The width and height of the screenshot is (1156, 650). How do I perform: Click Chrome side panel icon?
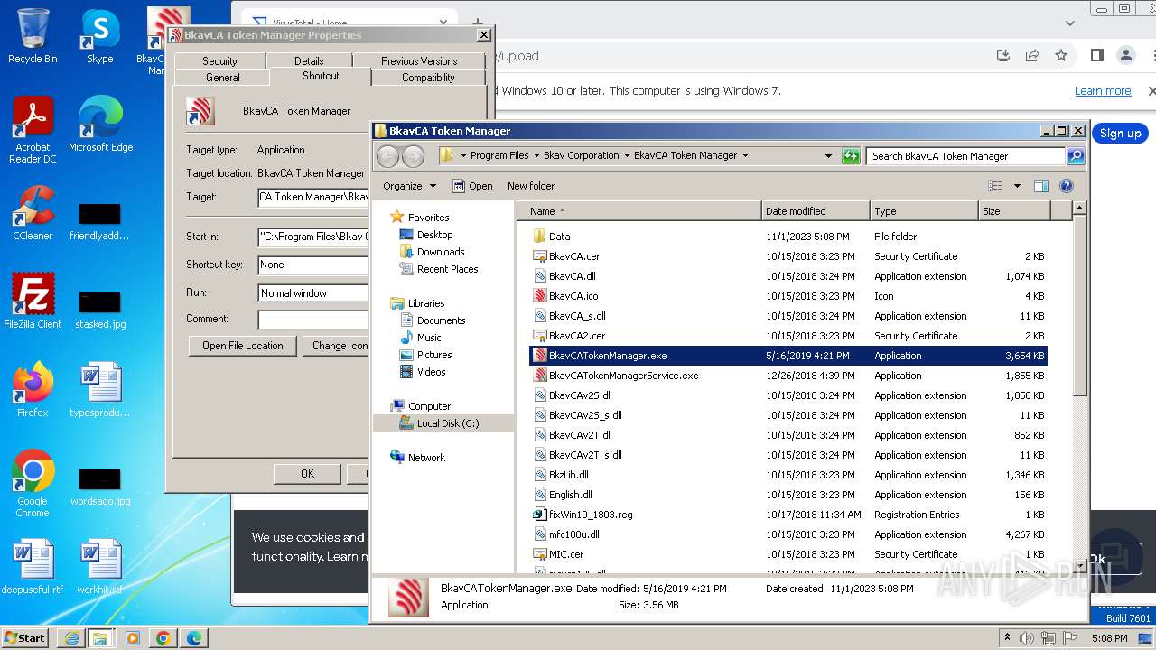1096,56
